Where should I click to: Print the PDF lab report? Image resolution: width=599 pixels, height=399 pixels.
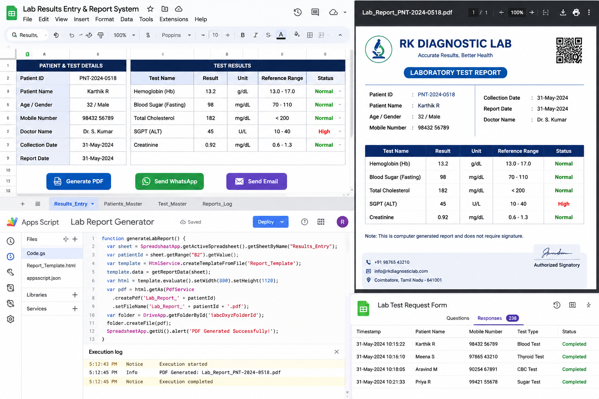coord(576,12)
